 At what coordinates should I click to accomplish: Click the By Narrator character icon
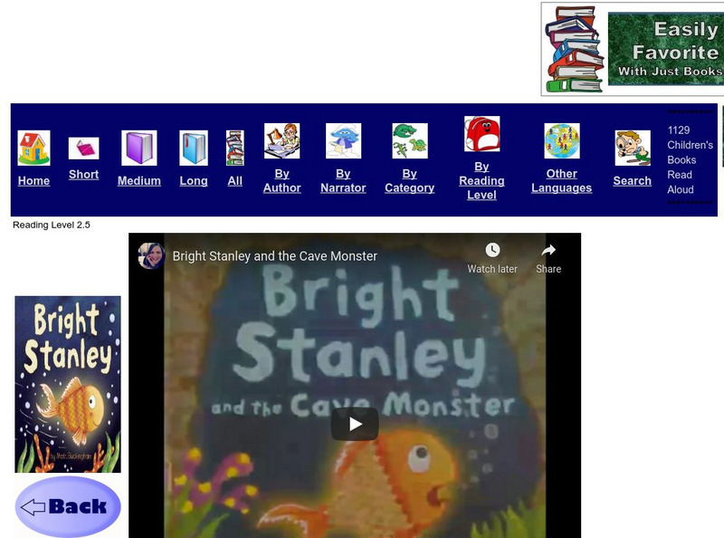(343, 140)
